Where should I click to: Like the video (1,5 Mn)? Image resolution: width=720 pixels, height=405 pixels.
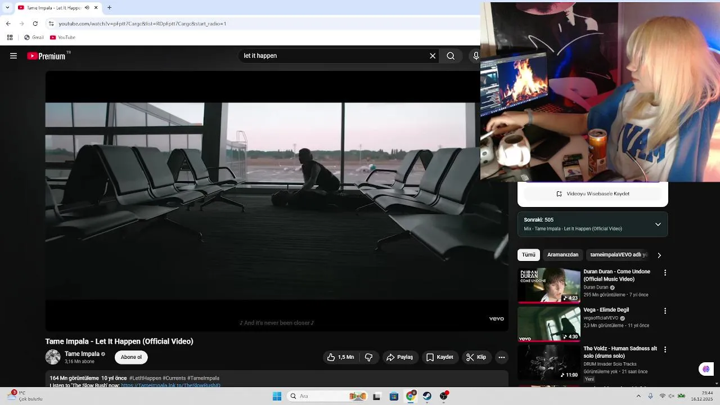[341, 357]
